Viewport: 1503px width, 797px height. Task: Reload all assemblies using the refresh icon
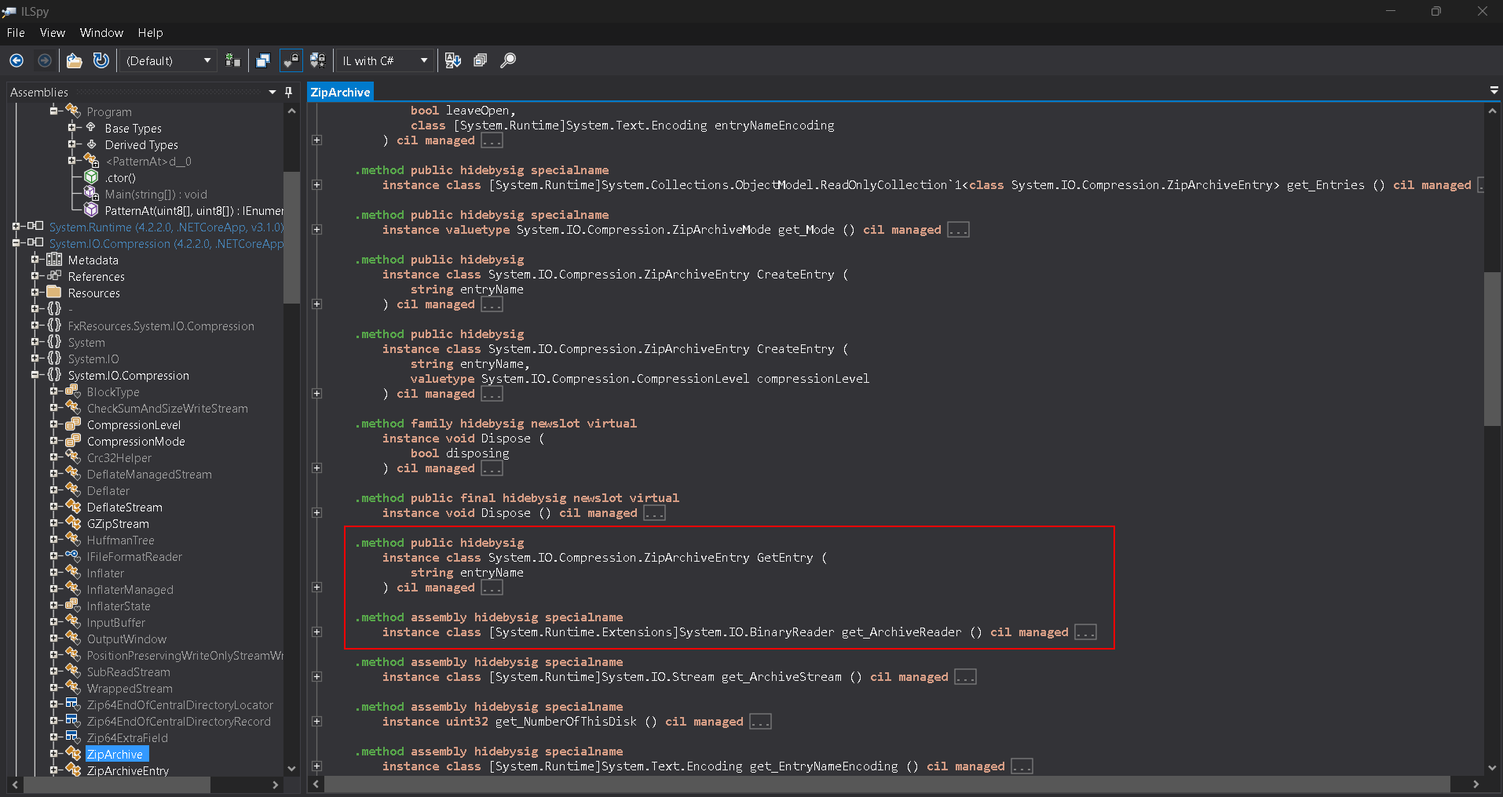pos(101,60)
